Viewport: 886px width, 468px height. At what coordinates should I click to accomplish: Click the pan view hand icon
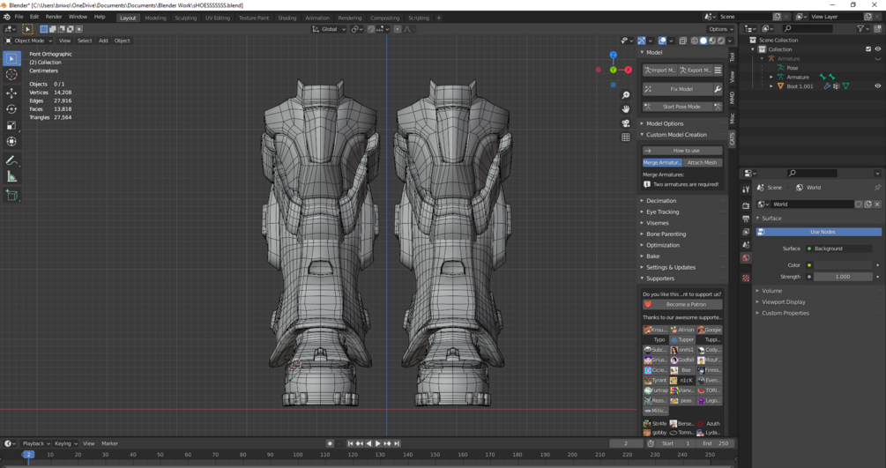pyautogui.click(x=626, y=109)
